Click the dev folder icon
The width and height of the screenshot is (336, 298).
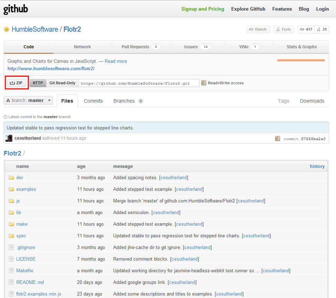click(11, 177)
